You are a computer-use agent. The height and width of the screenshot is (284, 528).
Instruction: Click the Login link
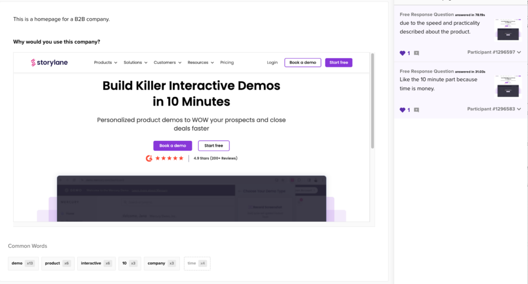click(272, 62)
